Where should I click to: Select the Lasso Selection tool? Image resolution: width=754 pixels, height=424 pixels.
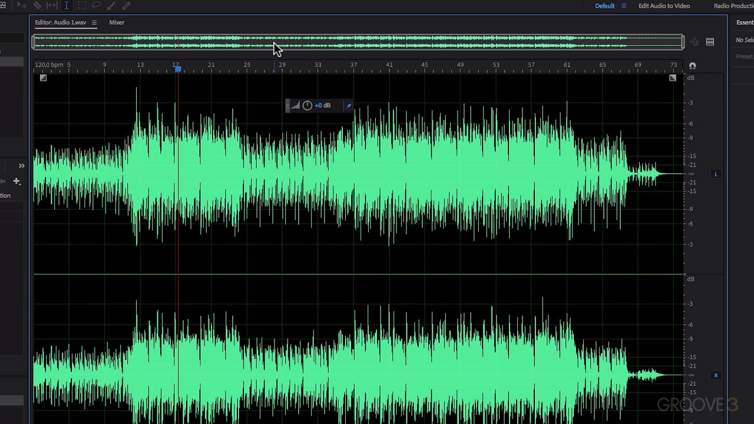pos(97,5)
